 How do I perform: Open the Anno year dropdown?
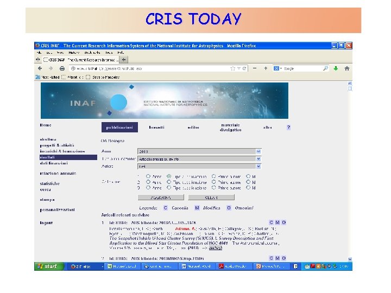(199, 151)
